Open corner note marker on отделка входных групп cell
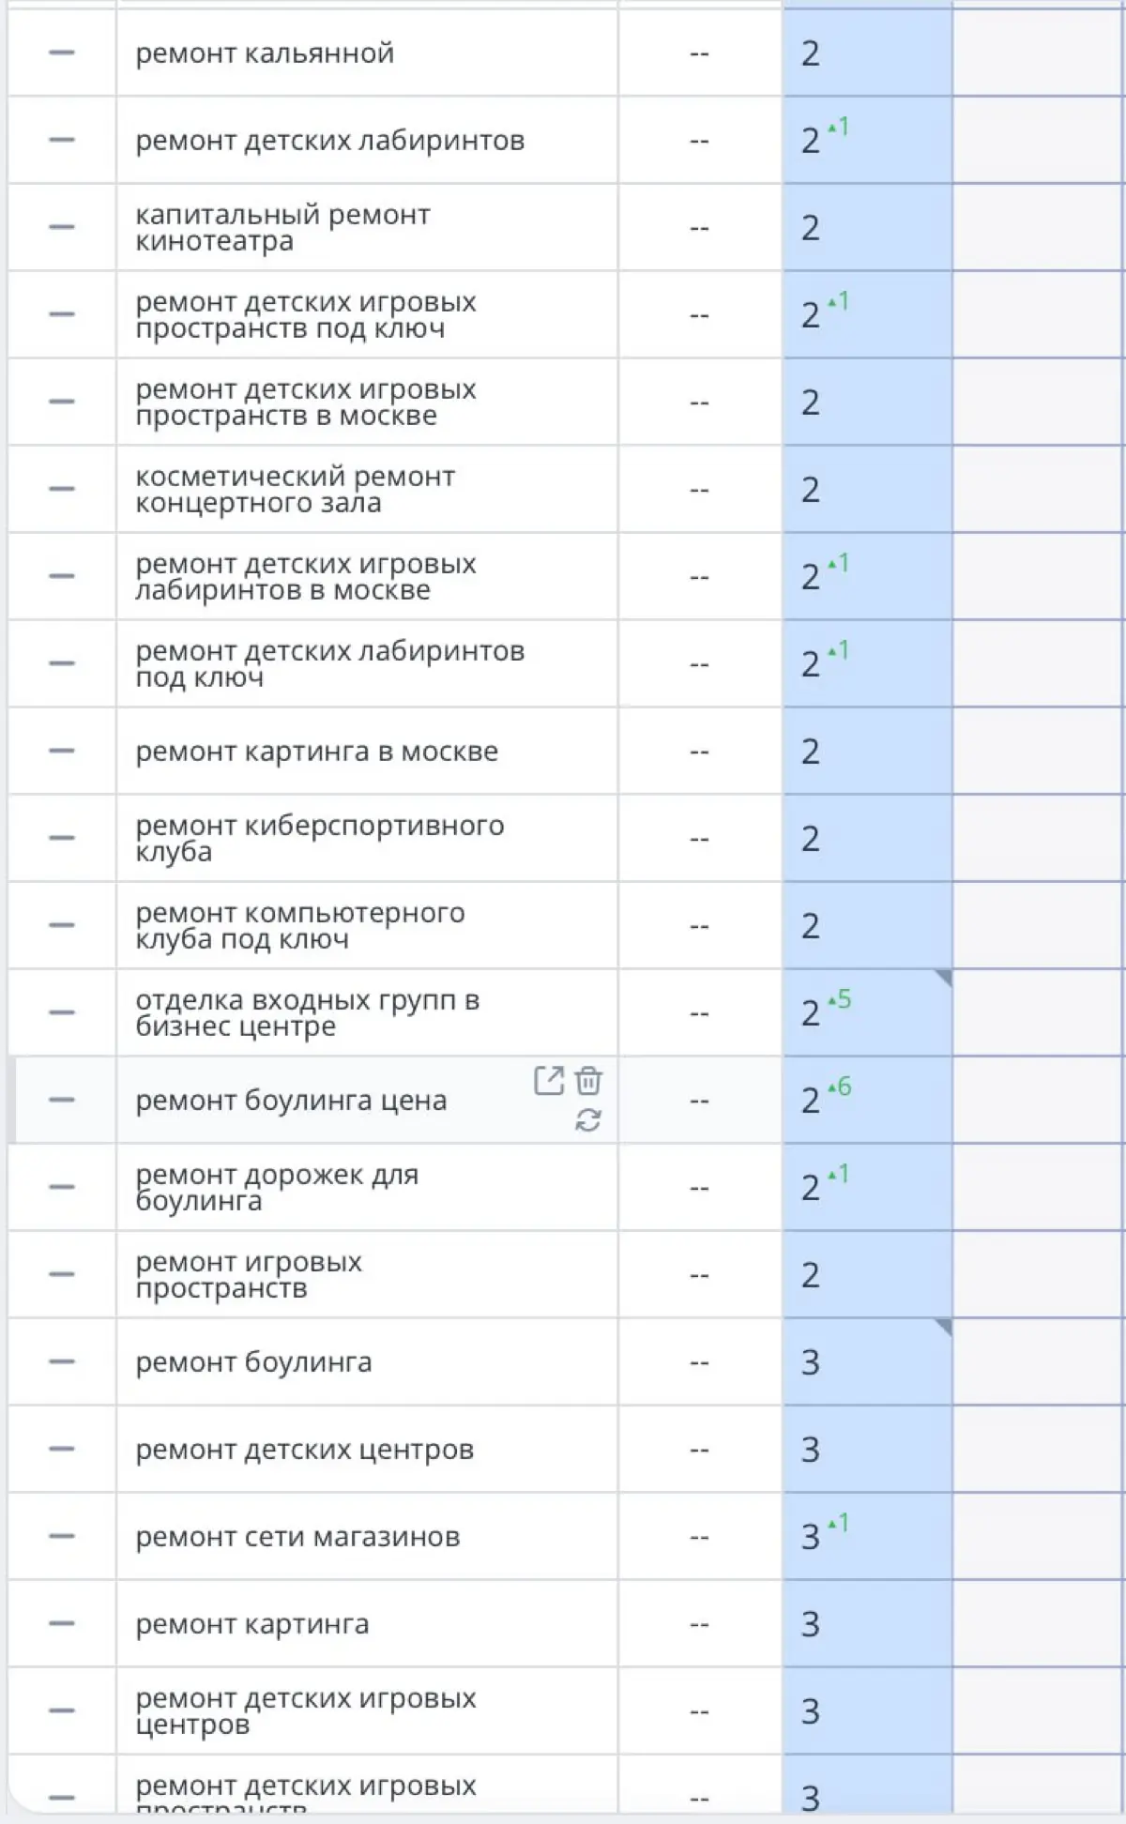Viewport: 1126px width, 1824px height. [x=944, y=978]
